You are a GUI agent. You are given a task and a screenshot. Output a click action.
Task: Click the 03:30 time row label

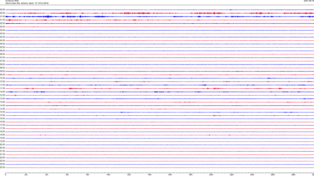click(x=2, y=34)
